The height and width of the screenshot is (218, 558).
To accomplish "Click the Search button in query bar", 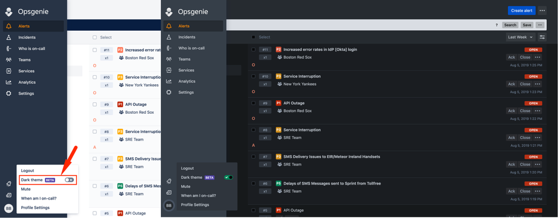I will click(510, 25).
